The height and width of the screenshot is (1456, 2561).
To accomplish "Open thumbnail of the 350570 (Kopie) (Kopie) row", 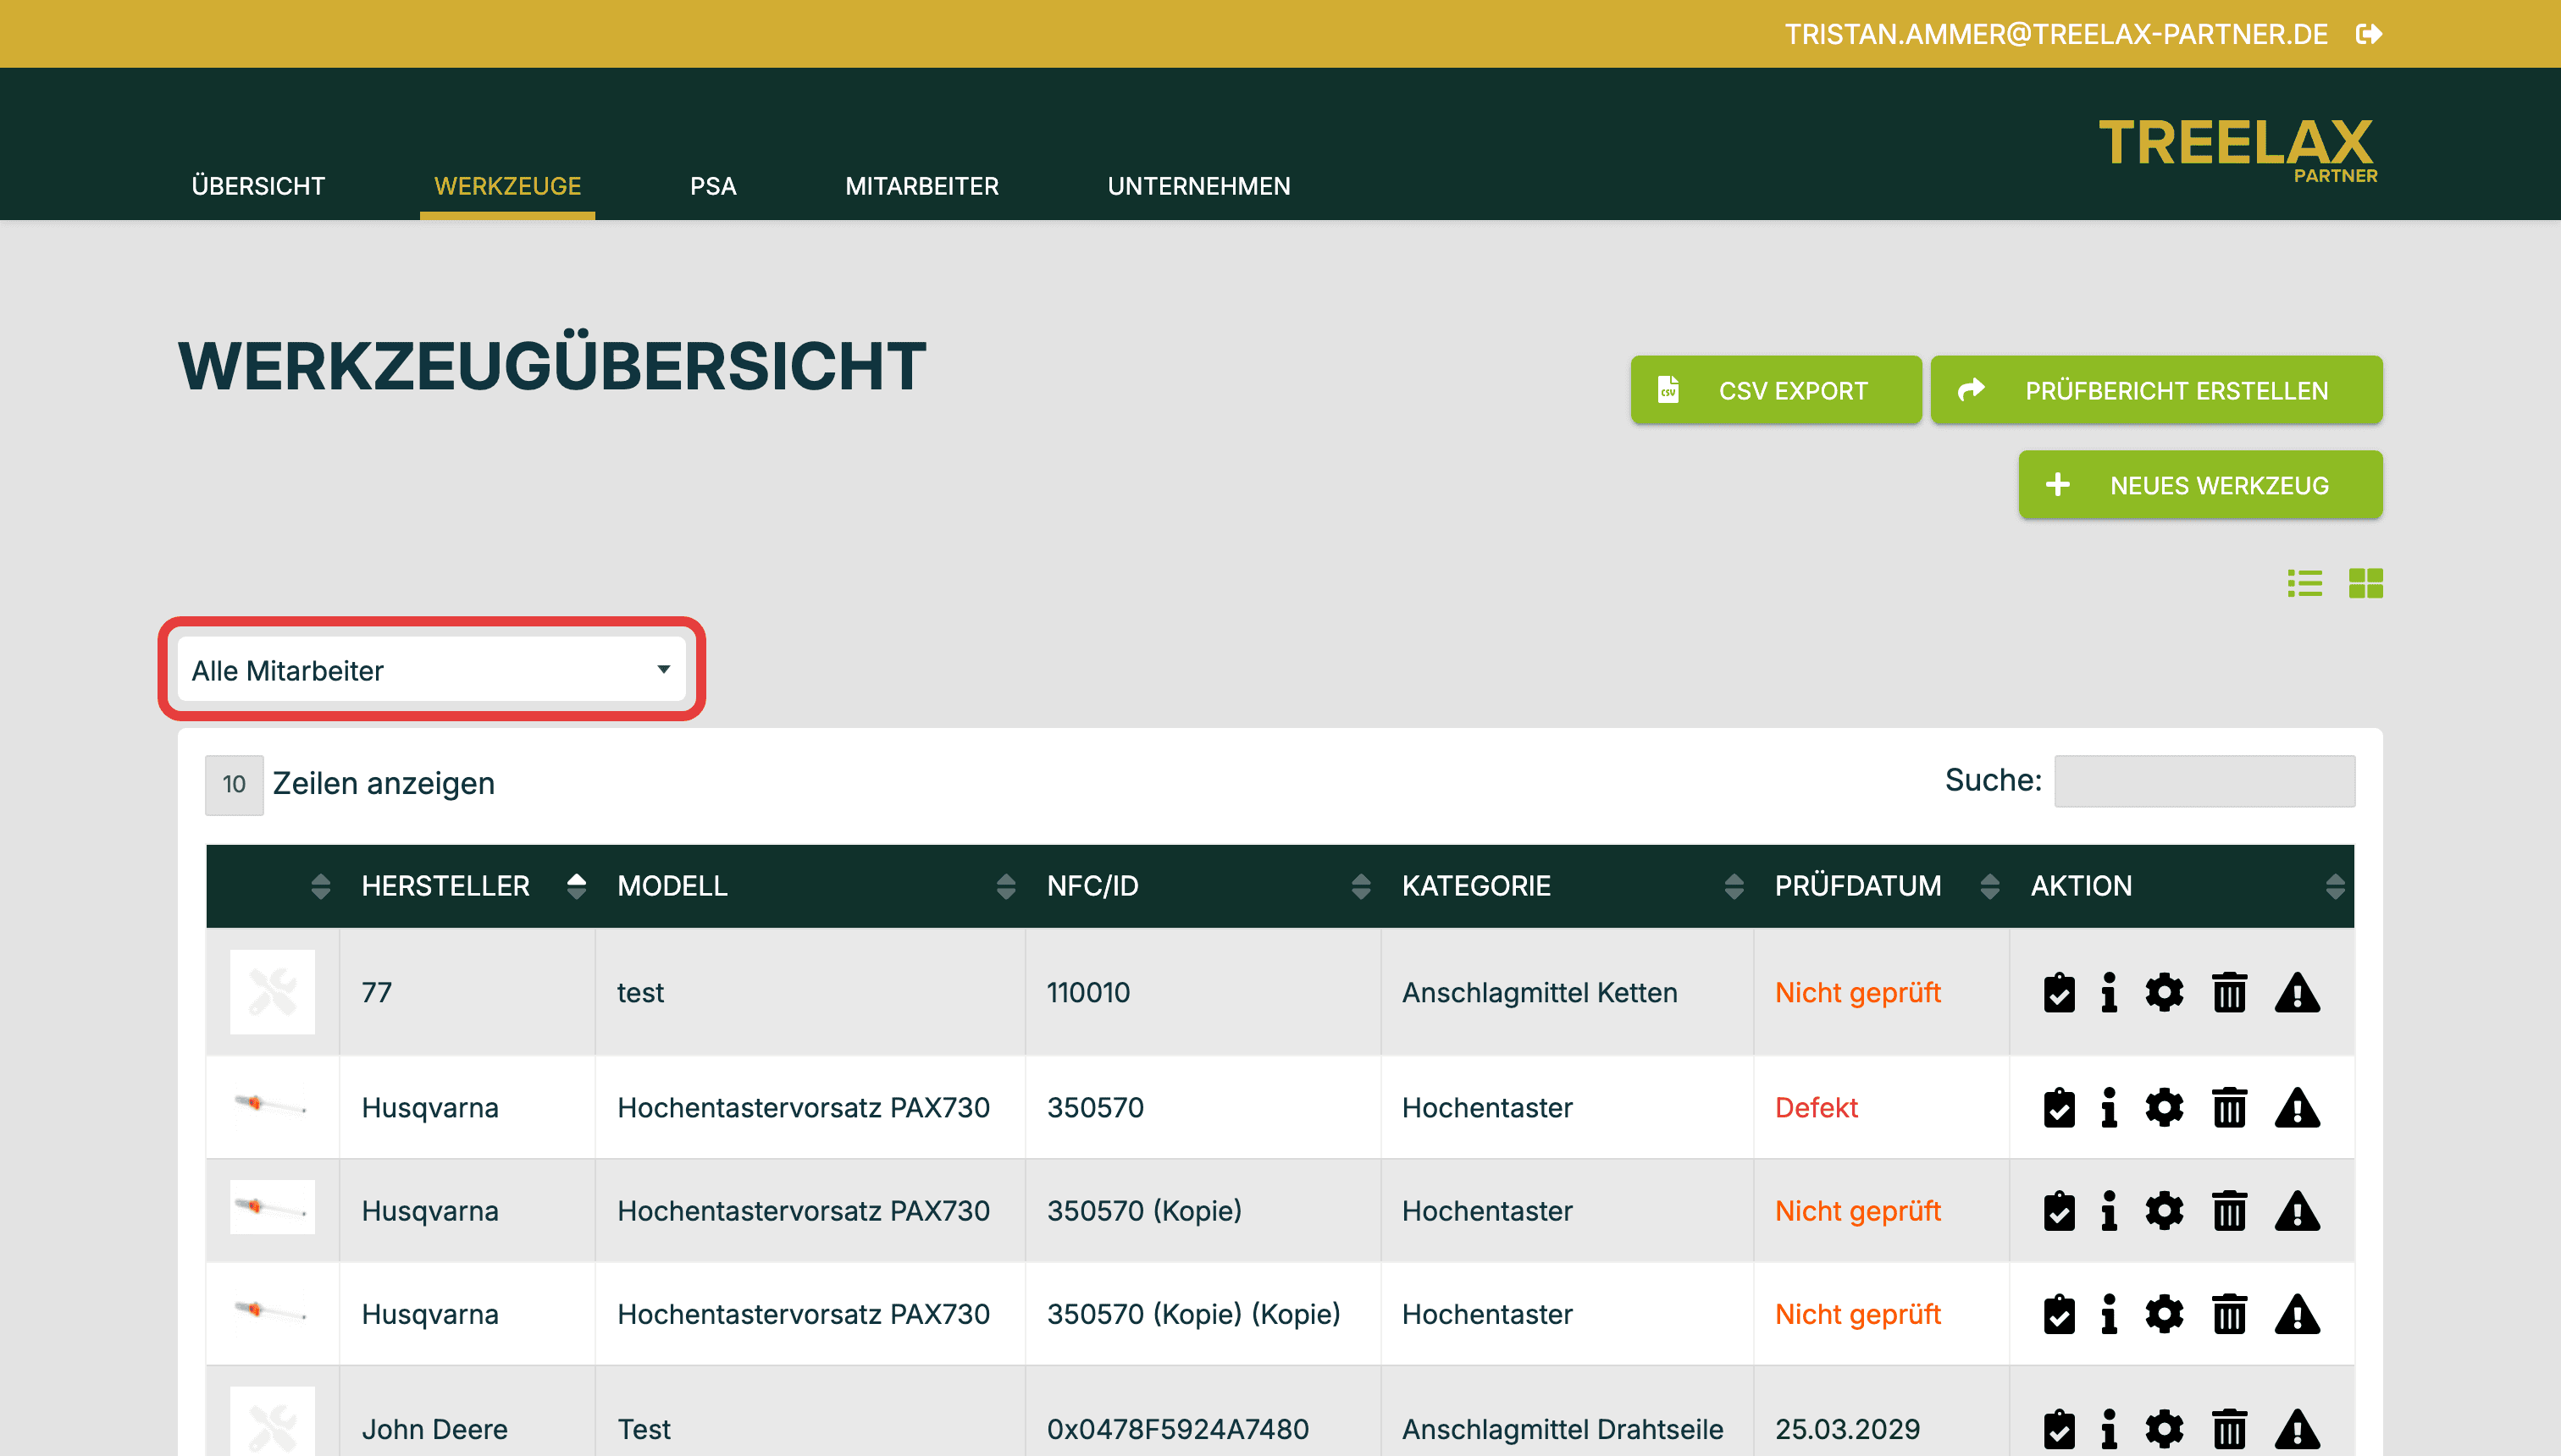I will pos(272,1310).
